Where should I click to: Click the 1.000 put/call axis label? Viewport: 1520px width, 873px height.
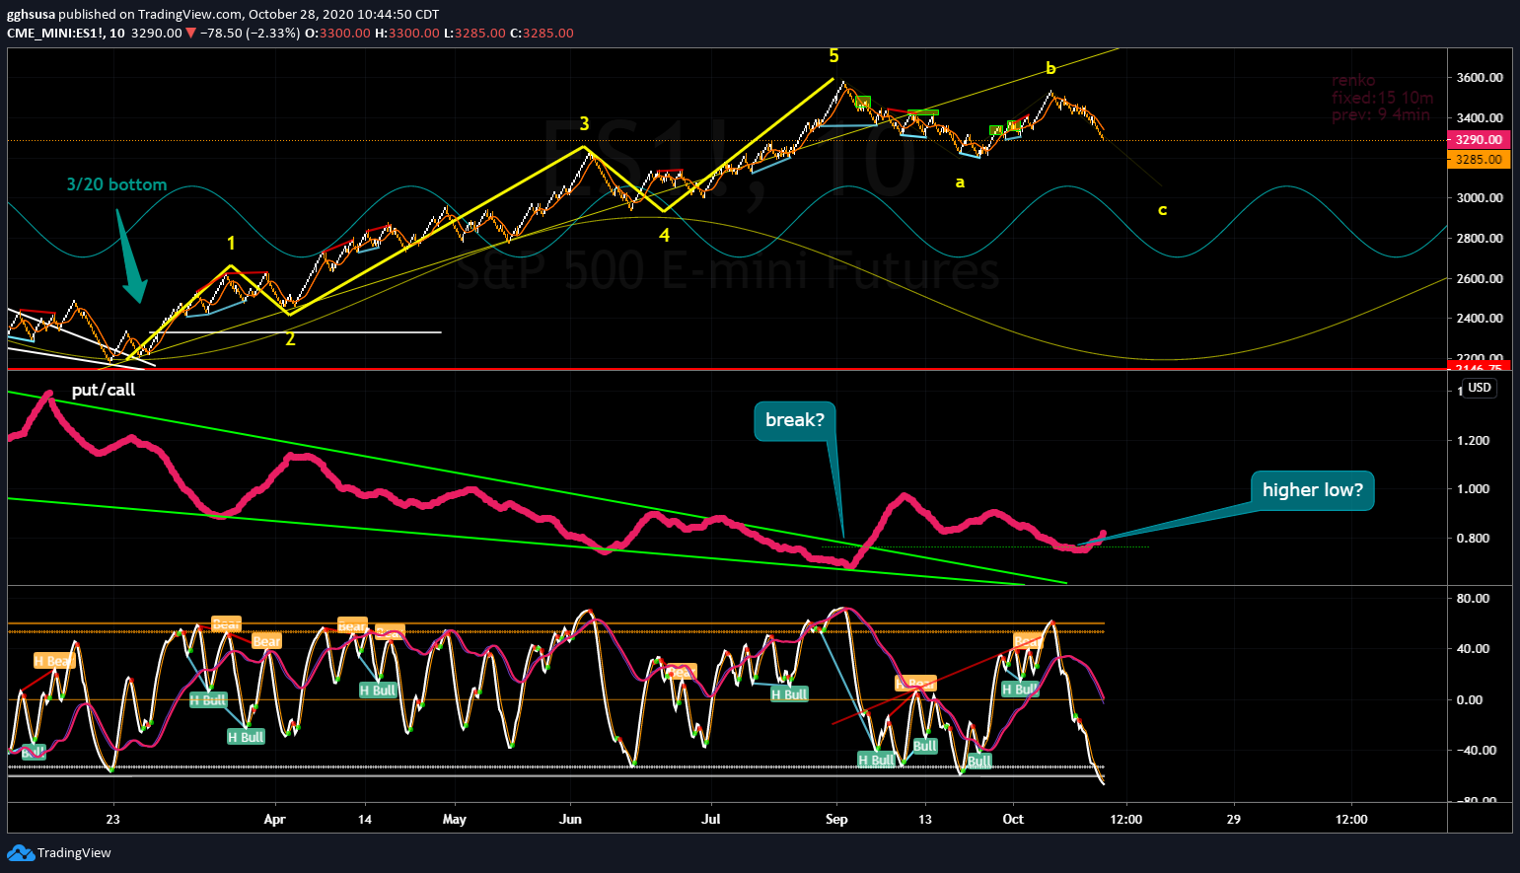point(1473,489)
